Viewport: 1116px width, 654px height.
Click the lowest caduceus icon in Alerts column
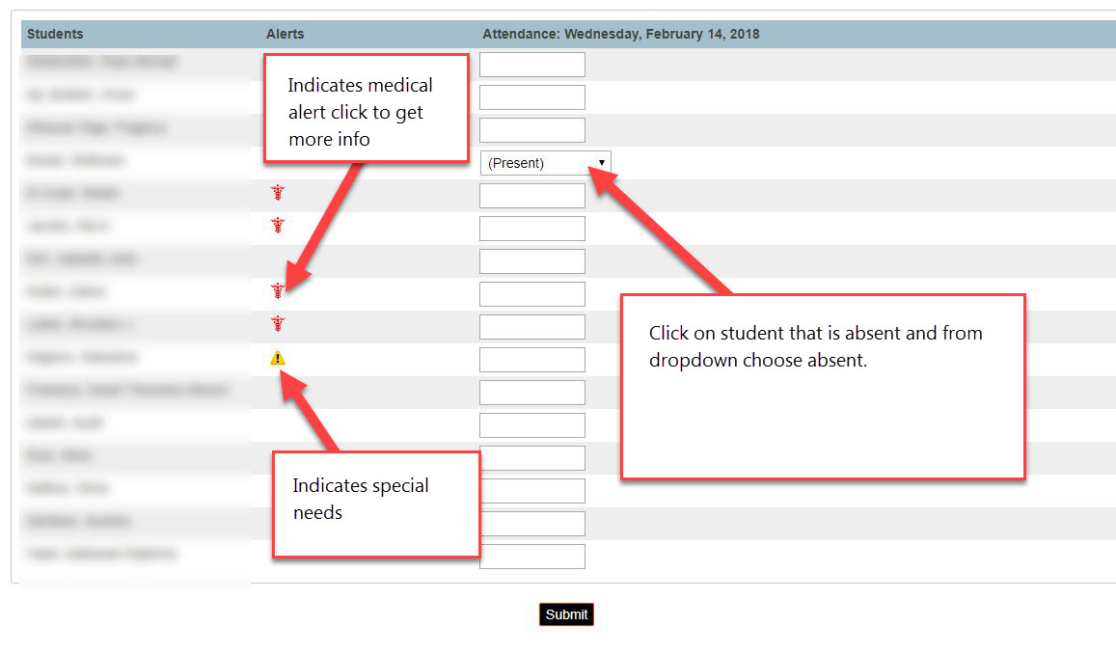click(278, 322)
